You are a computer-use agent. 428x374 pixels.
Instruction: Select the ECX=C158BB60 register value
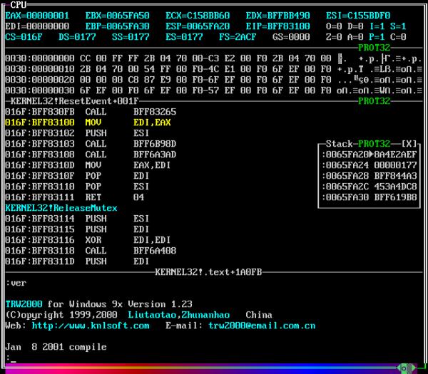(198, 16)
